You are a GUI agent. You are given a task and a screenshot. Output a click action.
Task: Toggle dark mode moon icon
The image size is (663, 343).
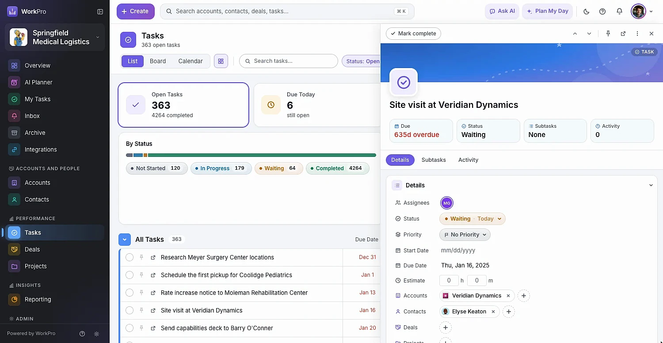587,11
